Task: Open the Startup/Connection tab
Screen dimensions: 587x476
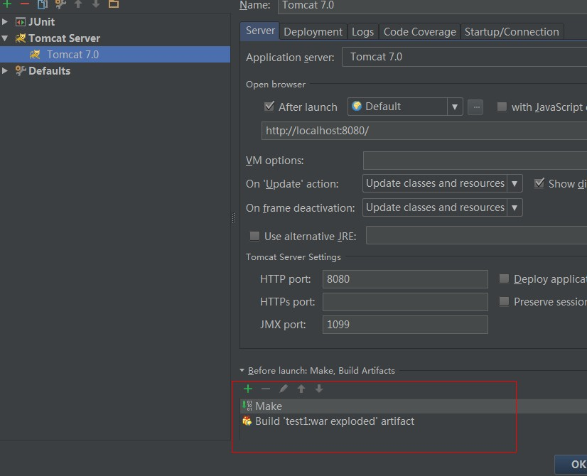Action: 512,32
